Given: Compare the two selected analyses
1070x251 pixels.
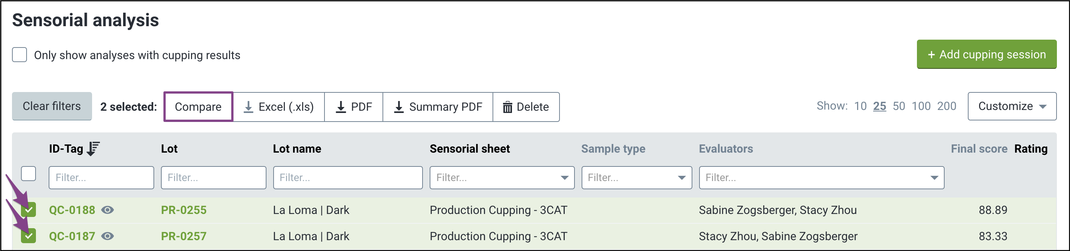Looking at the screenshot, I should [x=198, y=107].
